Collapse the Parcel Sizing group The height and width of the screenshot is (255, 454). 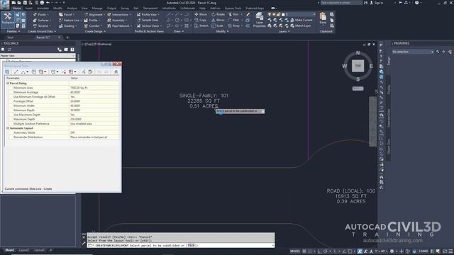[8, 84]
